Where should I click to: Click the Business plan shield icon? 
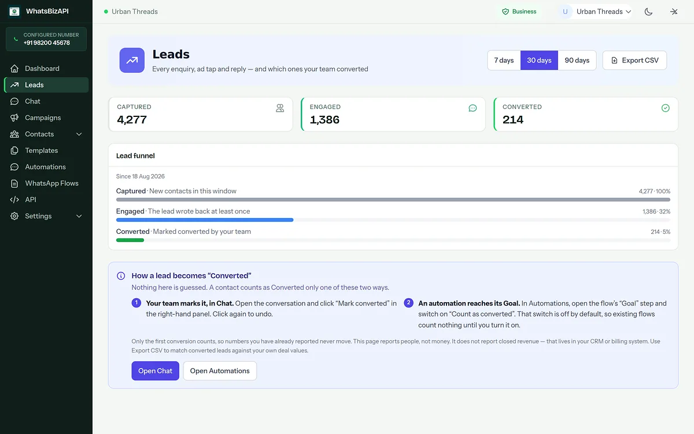(505, 12)
